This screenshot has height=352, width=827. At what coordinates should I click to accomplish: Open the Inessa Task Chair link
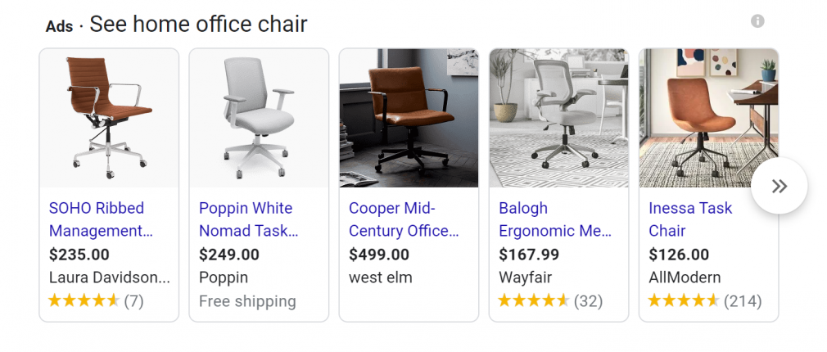tap(690, 219)
